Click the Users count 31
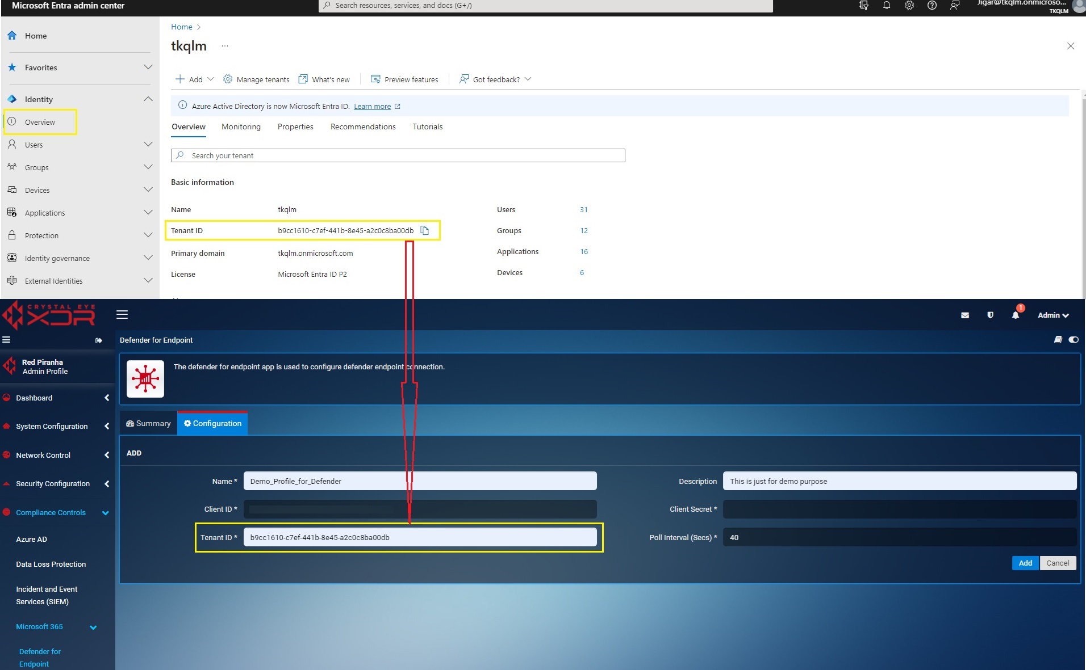This screenshot has width=1086, height=670. (584, 209)
